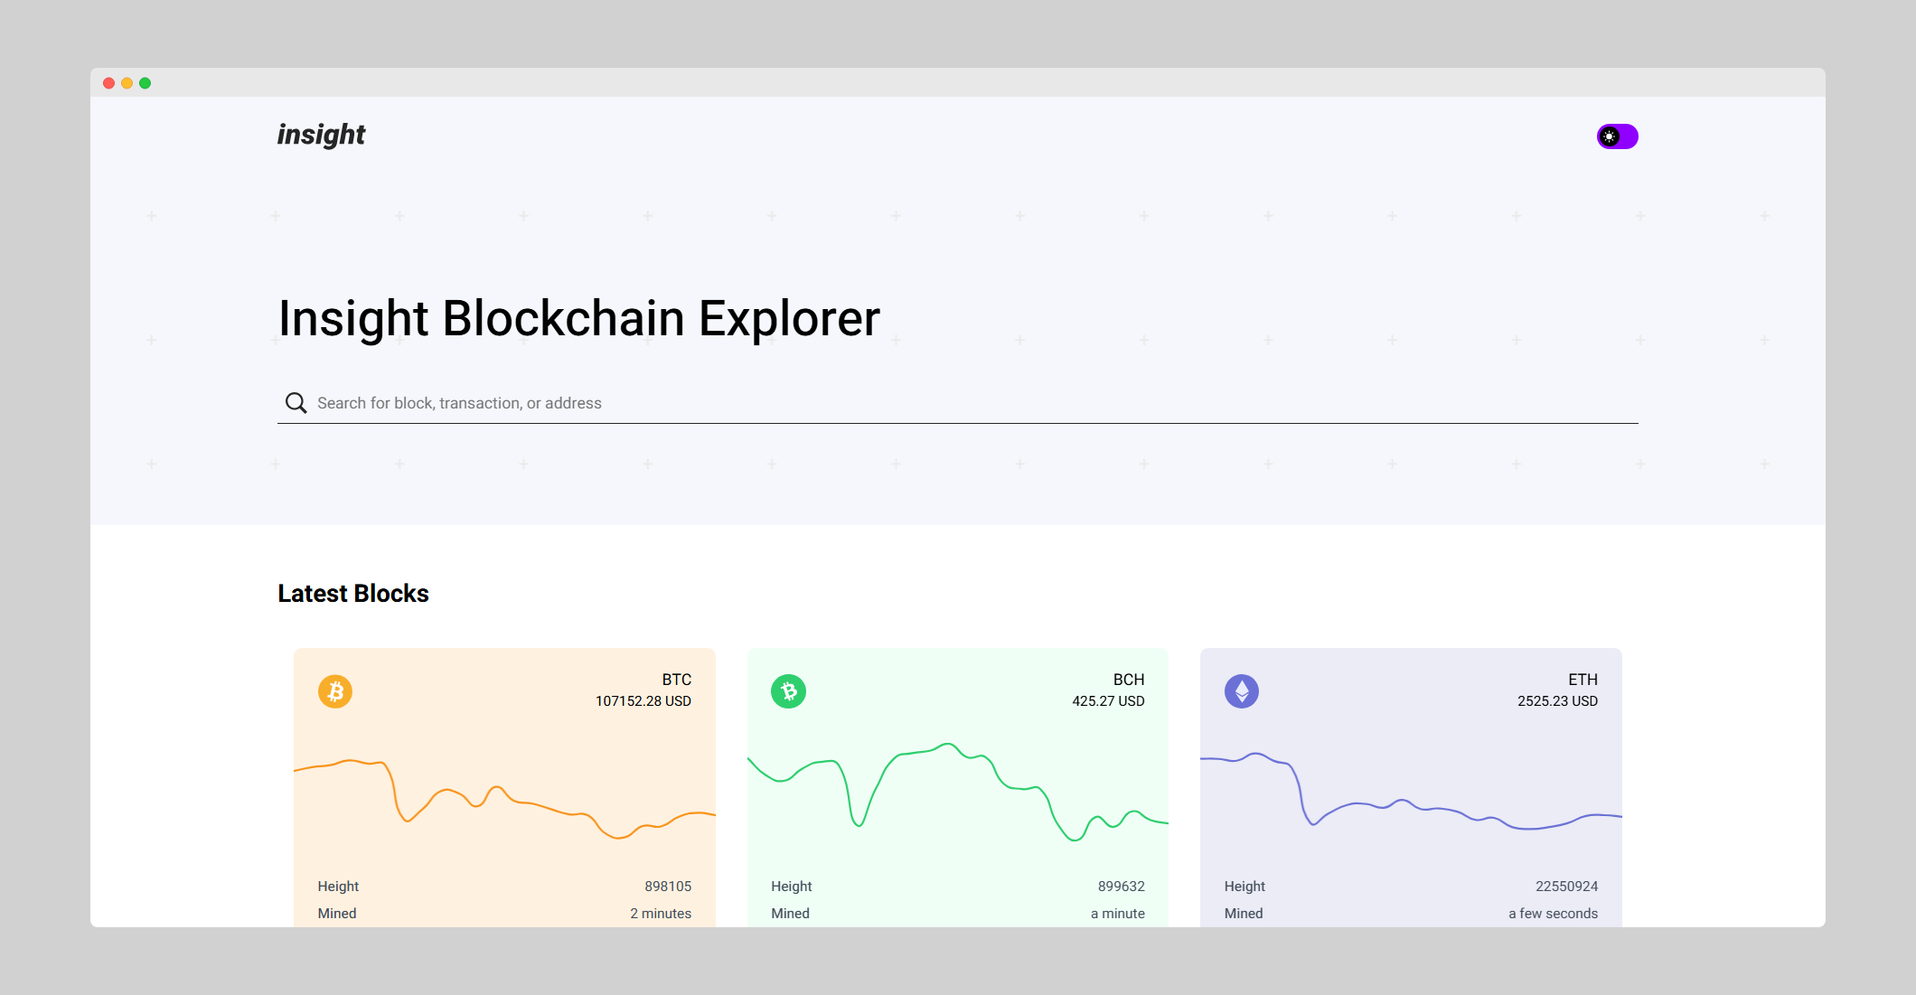This screenshot has height=995, width=1916.
Task: Open ETH block height 22550924
Action: click(x=1566, y=887)
